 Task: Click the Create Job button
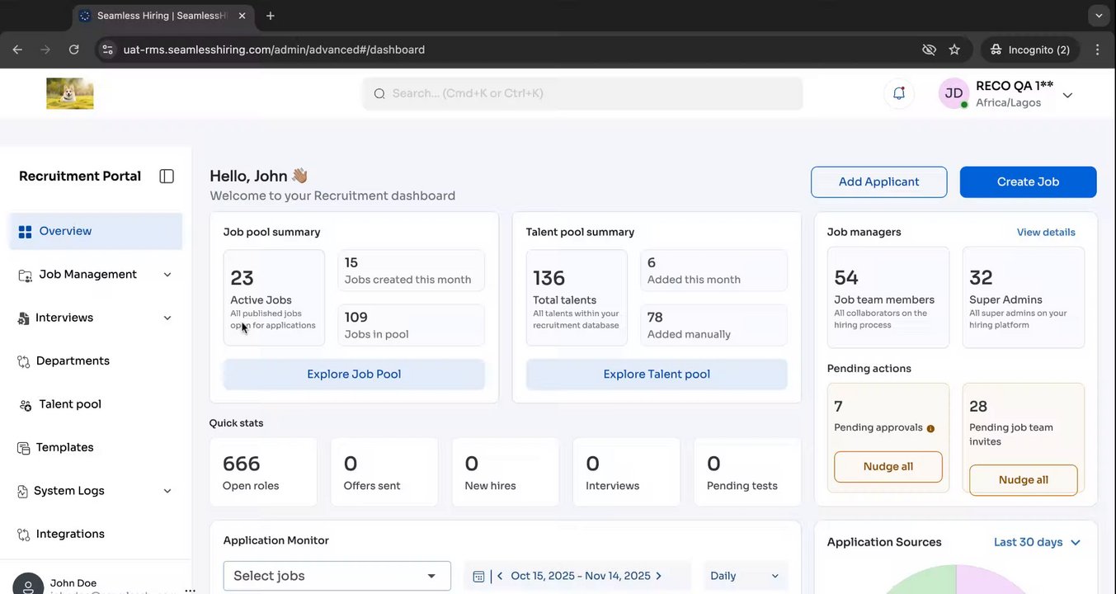[x=1028, y=182]
